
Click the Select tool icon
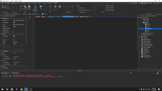click(29, 7)
